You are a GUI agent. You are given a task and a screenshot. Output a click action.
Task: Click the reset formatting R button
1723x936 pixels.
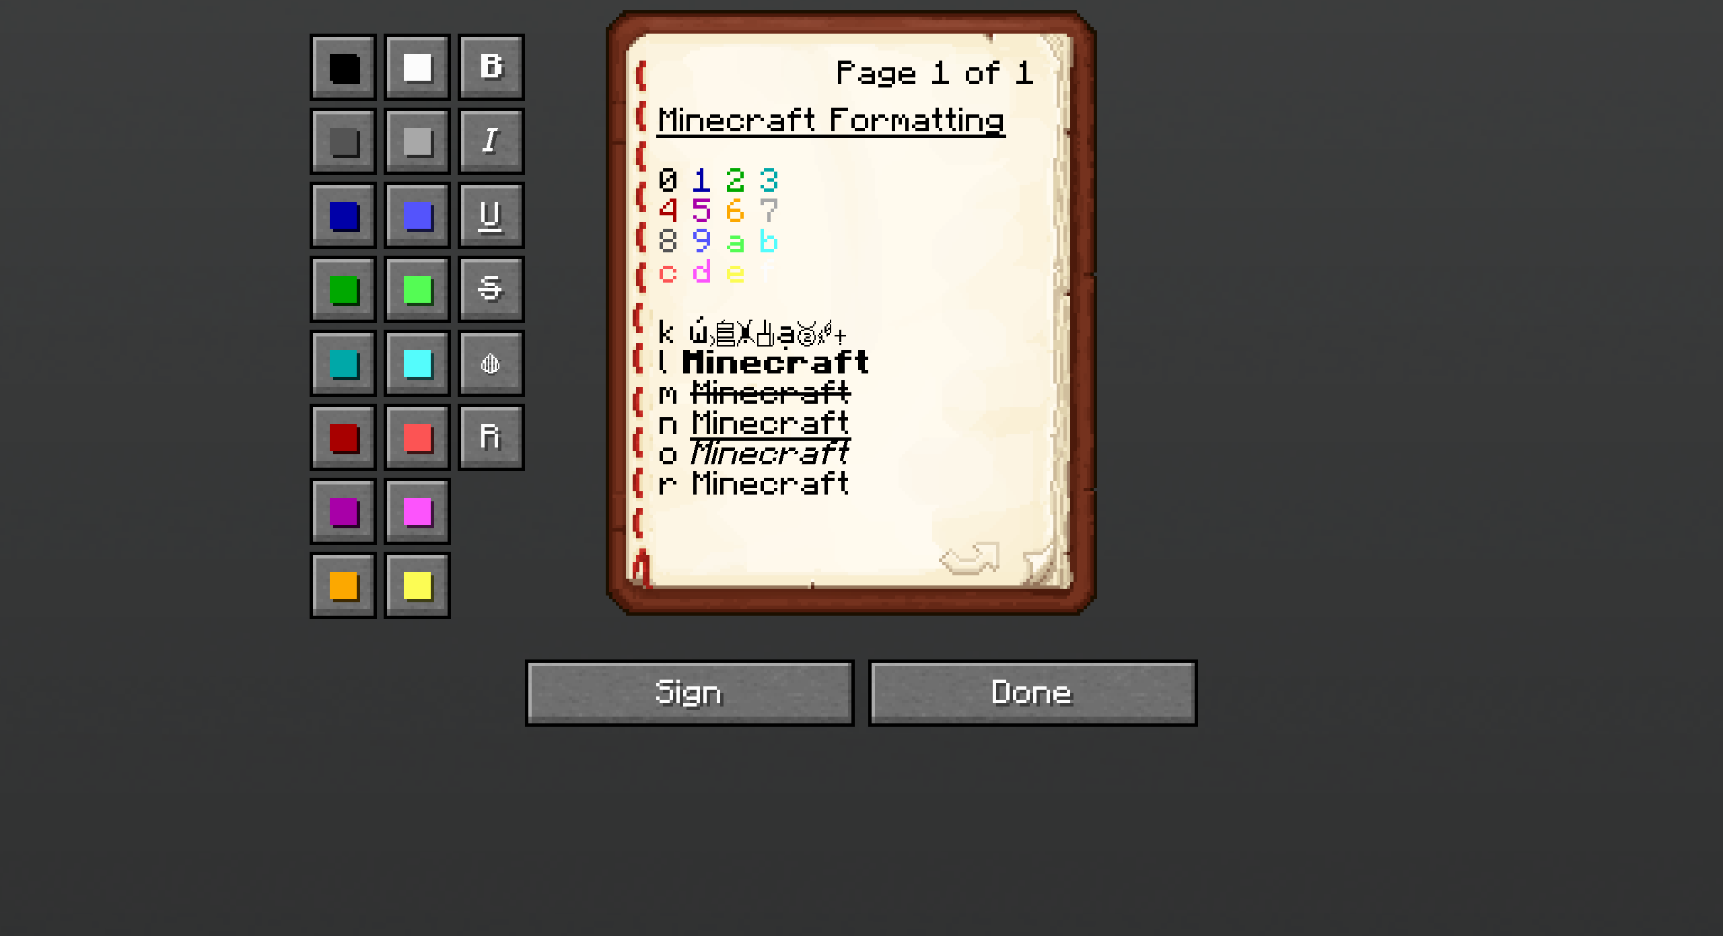click(491, 437)
